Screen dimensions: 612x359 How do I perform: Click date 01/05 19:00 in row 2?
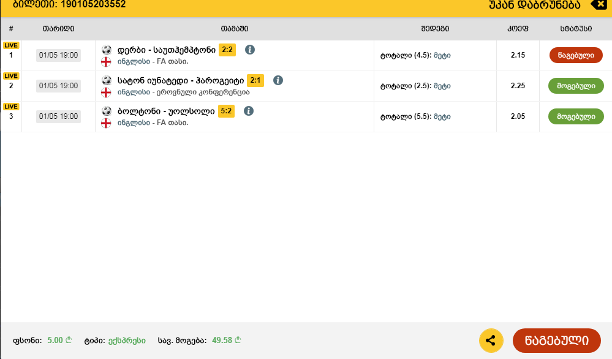(59, 85)
